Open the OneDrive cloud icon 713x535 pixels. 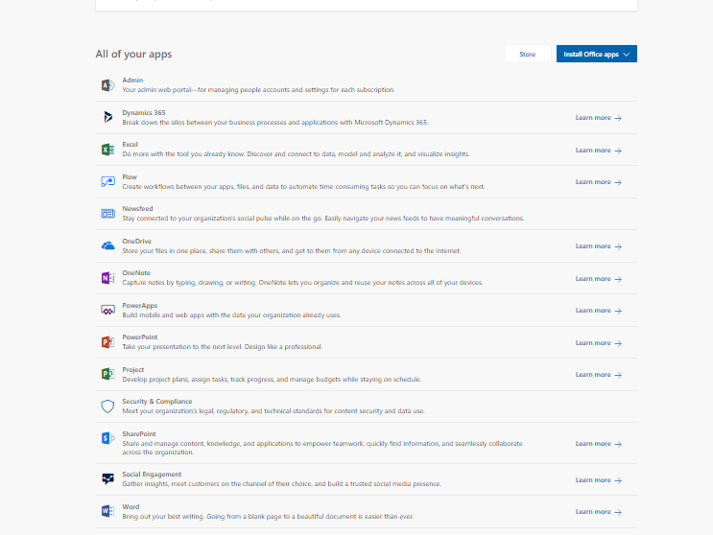click(107, 245)
